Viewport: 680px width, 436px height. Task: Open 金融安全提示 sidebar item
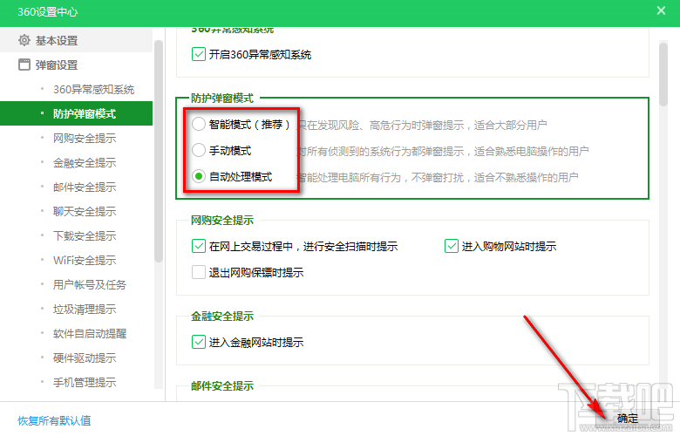coord(85,163)
